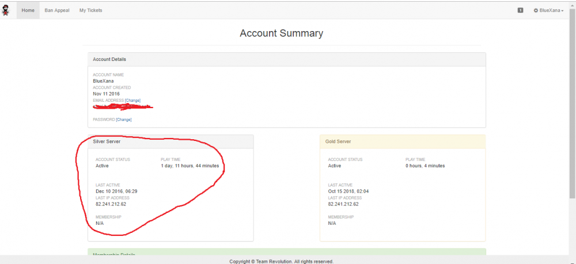Click the BlueXana account name text
The width and height of the screenshot is (576, 264).
pos(103,81)
